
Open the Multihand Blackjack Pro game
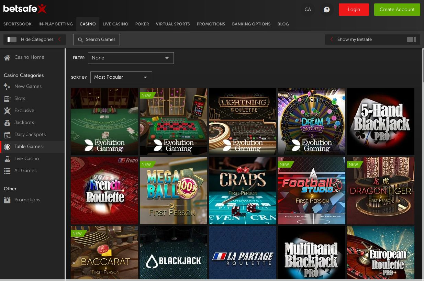click(312, 253)
